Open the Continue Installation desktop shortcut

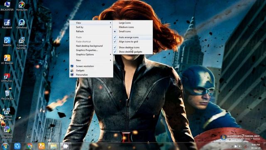pos(7,132)
